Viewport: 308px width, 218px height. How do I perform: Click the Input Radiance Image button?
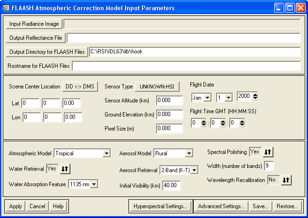point(34,24)
